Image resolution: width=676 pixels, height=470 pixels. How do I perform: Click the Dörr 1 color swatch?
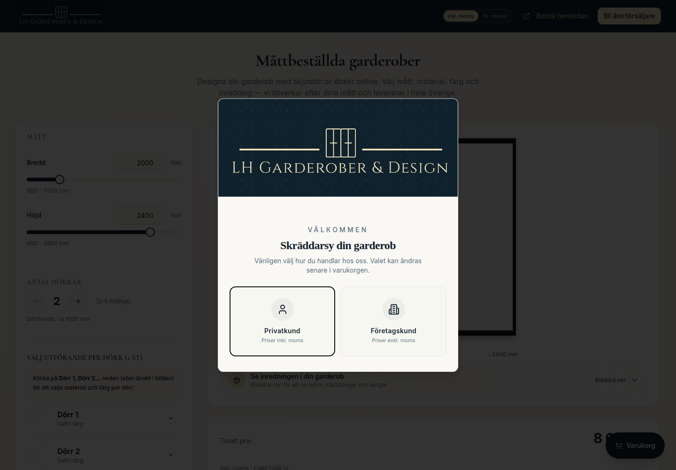41,418
